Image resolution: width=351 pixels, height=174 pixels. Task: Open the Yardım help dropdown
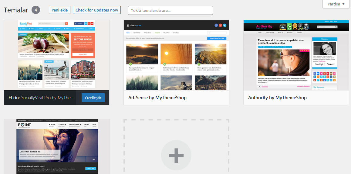[x=336, y=4]
